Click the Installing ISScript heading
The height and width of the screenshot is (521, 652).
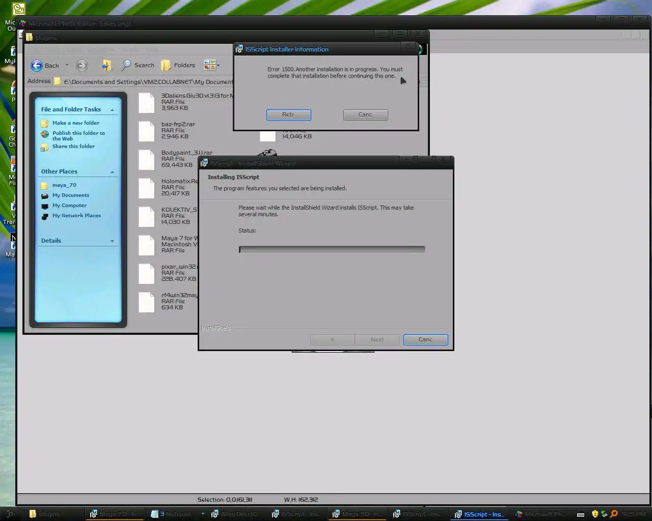[x=233, y=177]
